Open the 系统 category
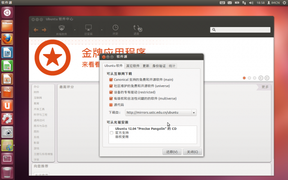The height and width of the screenshot is (180, 288). coord(36,137)
